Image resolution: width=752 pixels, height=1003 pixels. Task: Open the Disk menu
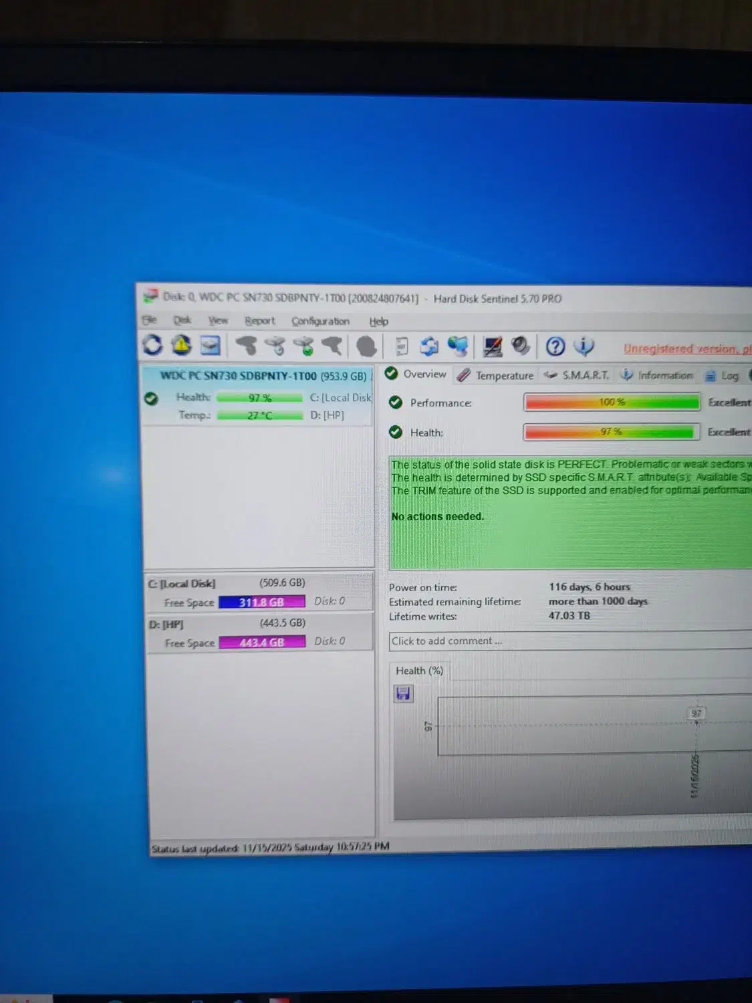(182, 320)
